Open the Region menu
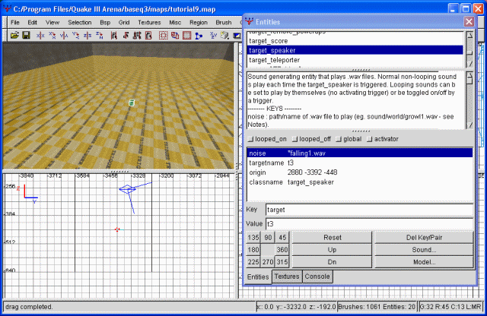487x316 pixels. [x=199, y=22]
